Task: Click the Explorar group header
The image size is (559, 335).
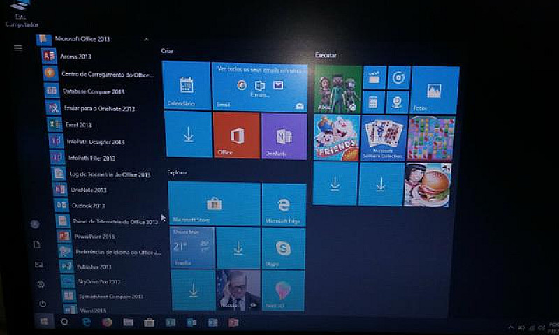Action: [177, 172]
